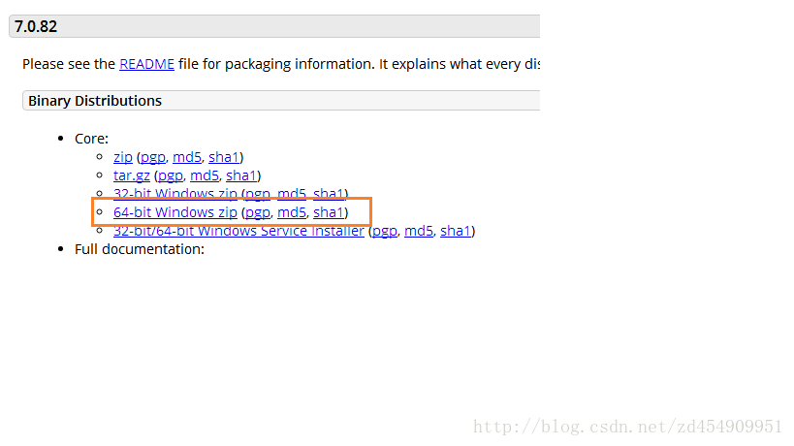
Task: Download 32-bit/64-bit Windows Service Installer
Action: [238, 231]
